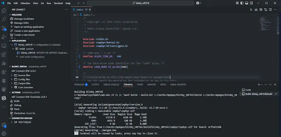Screen dimensions: 281x137
Task: Expand the Output files node
Action: 12,83
